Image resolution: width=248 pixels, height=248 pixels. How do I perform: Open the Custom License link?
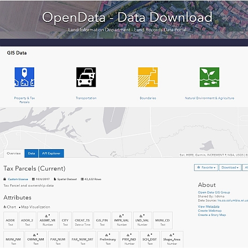pos(18,179)
